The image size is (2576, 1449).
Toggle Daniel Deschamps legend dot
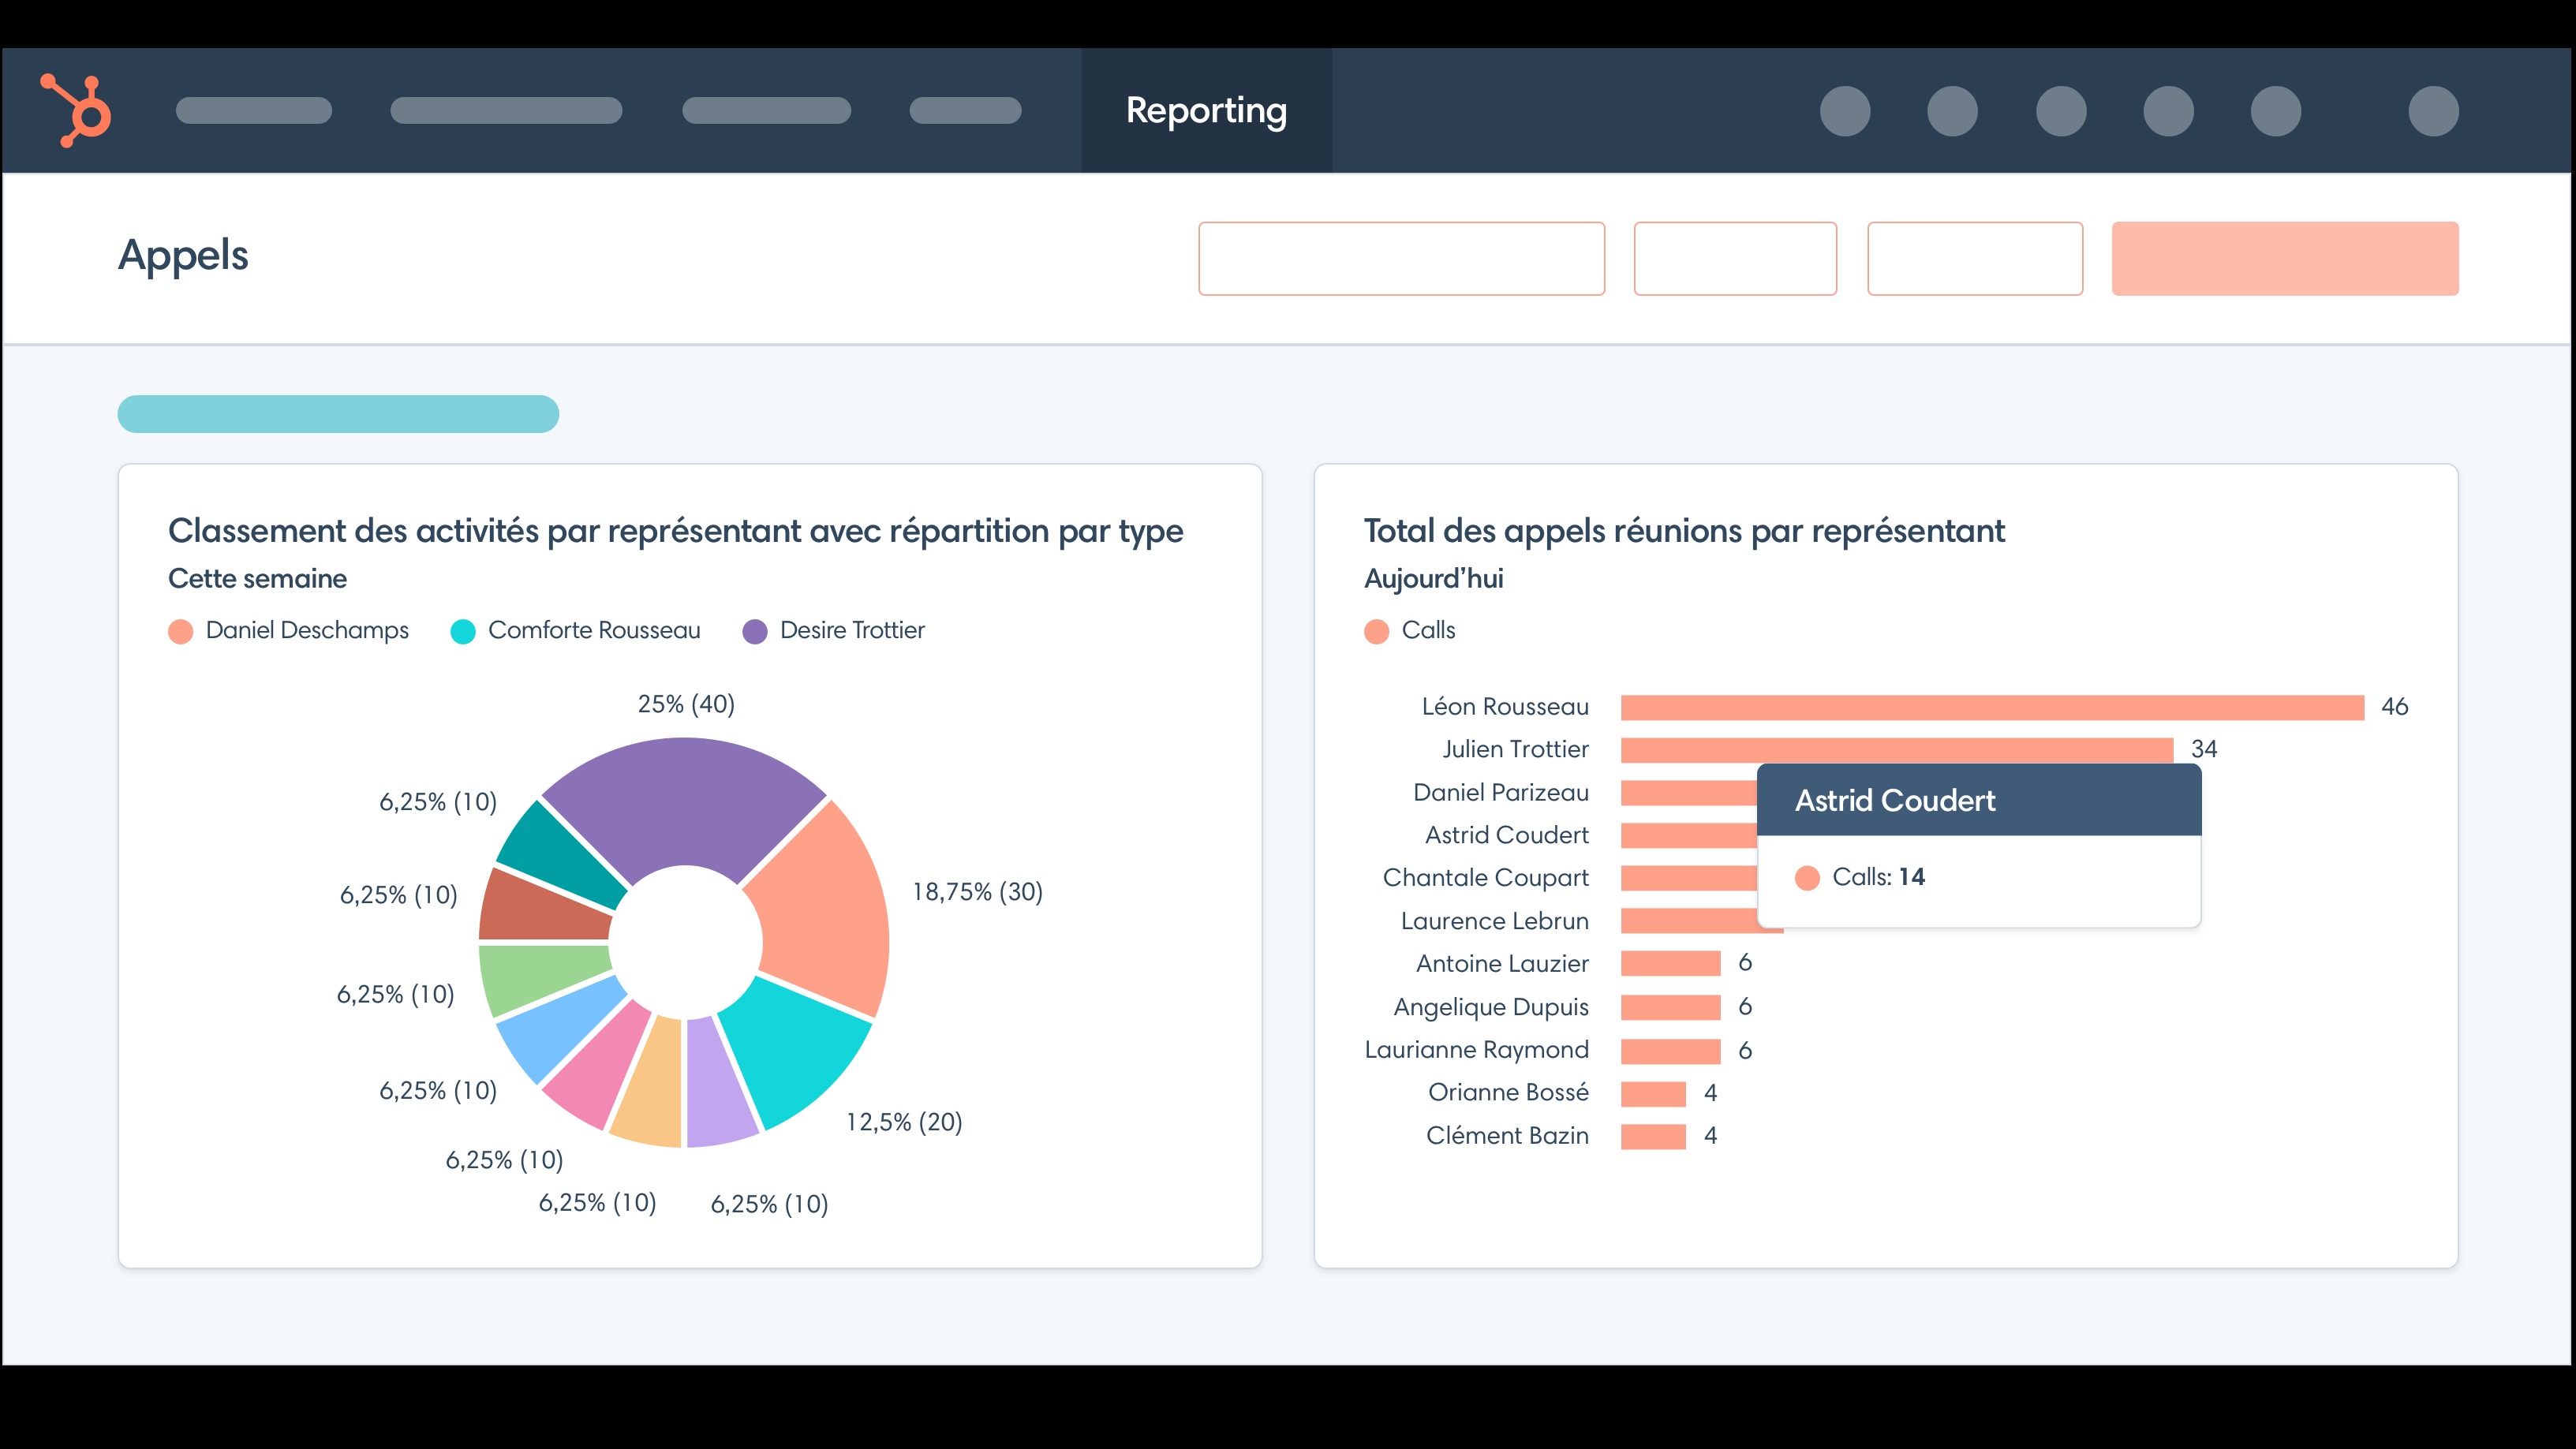[180, 631]
